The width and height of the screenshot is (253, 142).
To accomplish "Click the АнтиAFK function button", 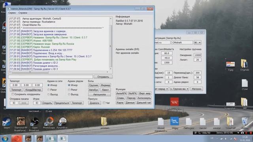I will click(x=121, y=93).
